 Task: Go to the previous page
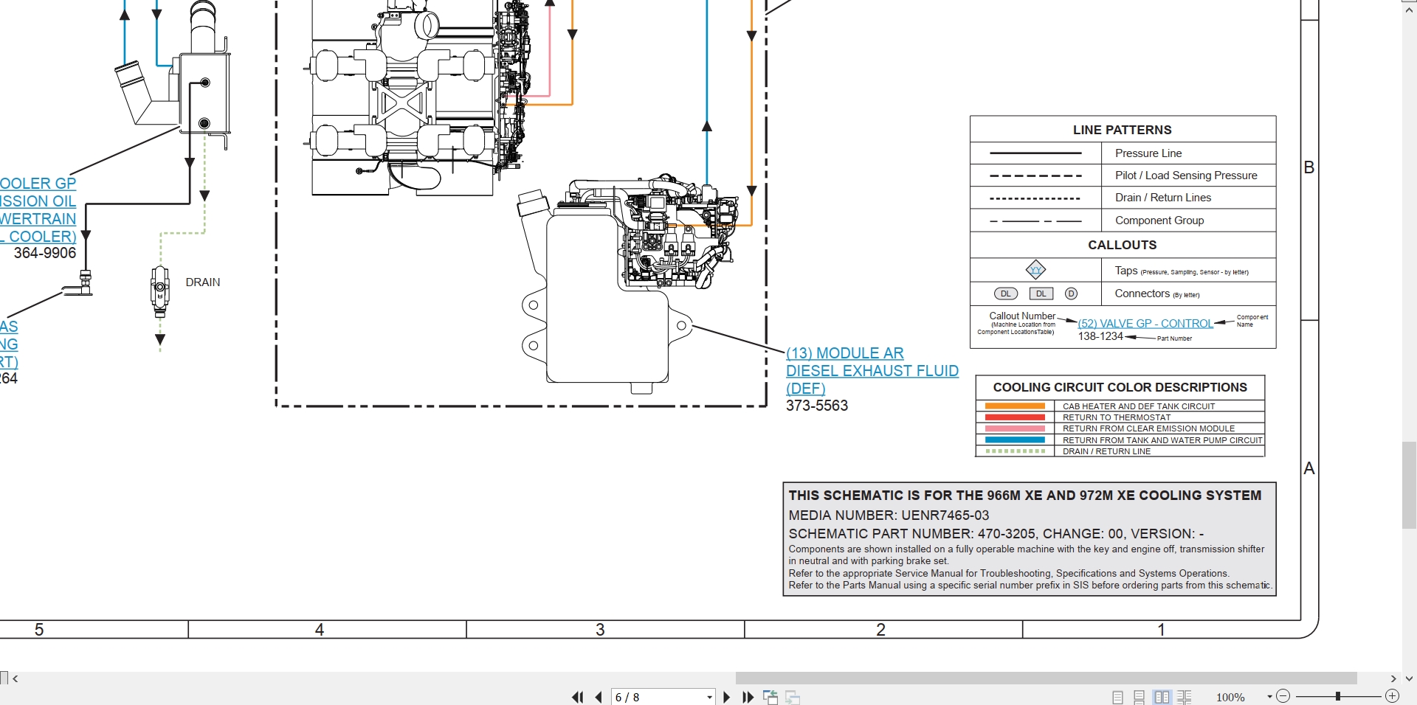pos(599,697)
